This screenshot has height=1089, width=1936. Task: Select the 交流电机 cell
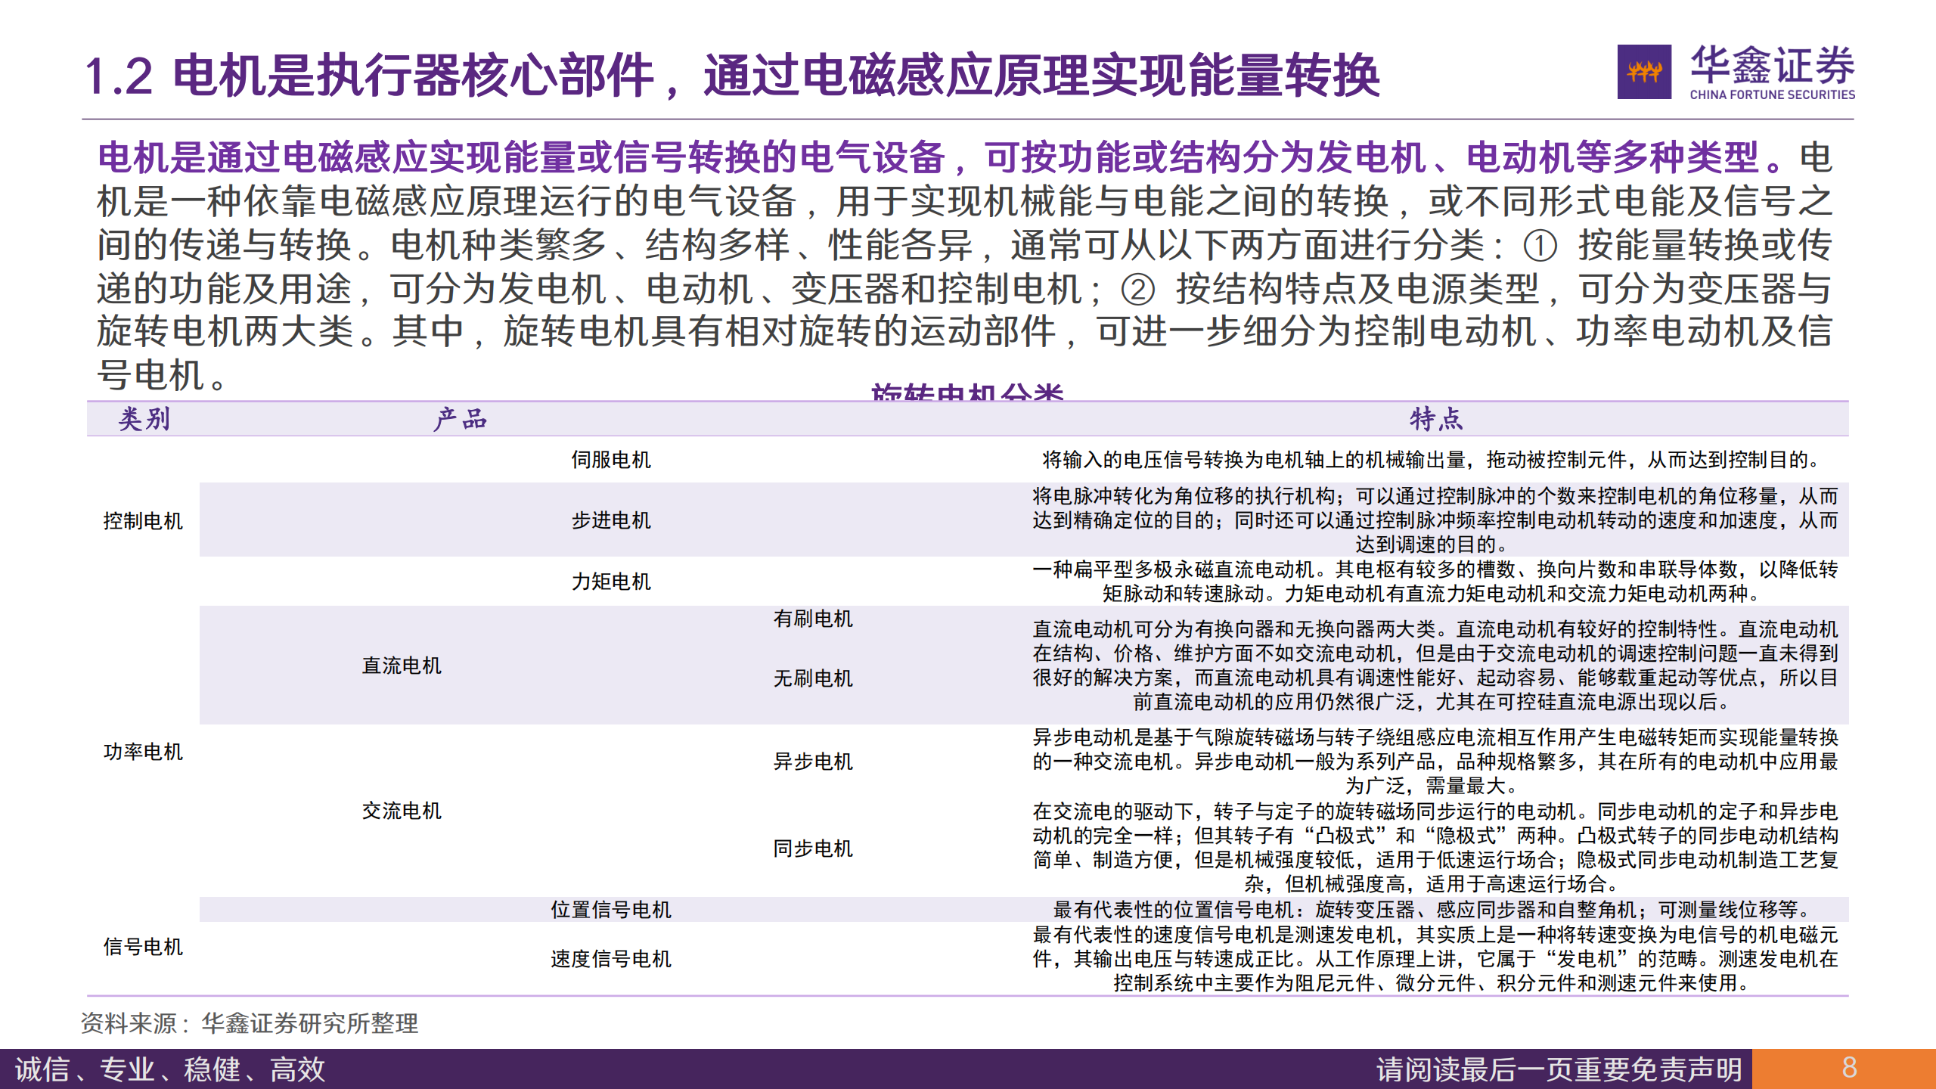[x=401, y=811]
